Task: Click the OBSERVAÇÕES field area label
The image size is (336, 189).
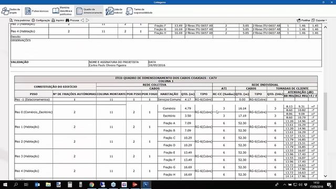Action: tap(21, 40)
